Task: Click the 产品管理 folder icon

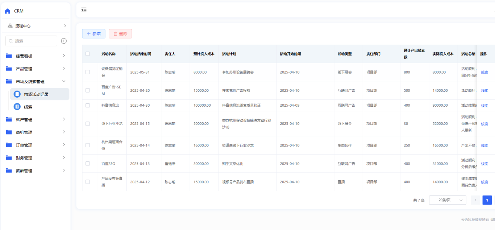Action: [9, 69]
